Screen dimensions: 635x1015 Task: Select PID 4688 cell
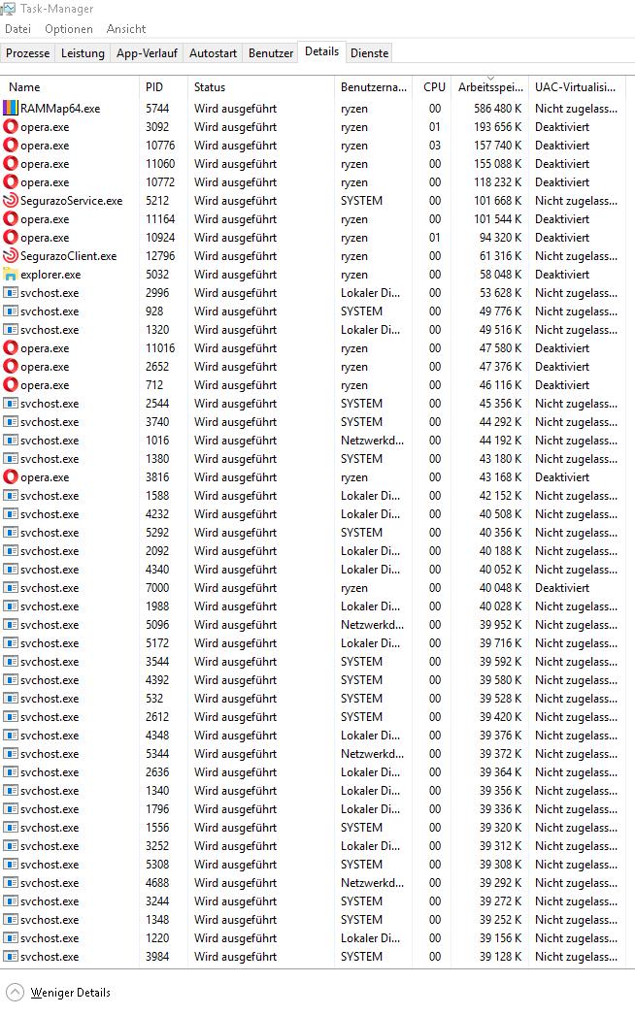pos(157,883)
